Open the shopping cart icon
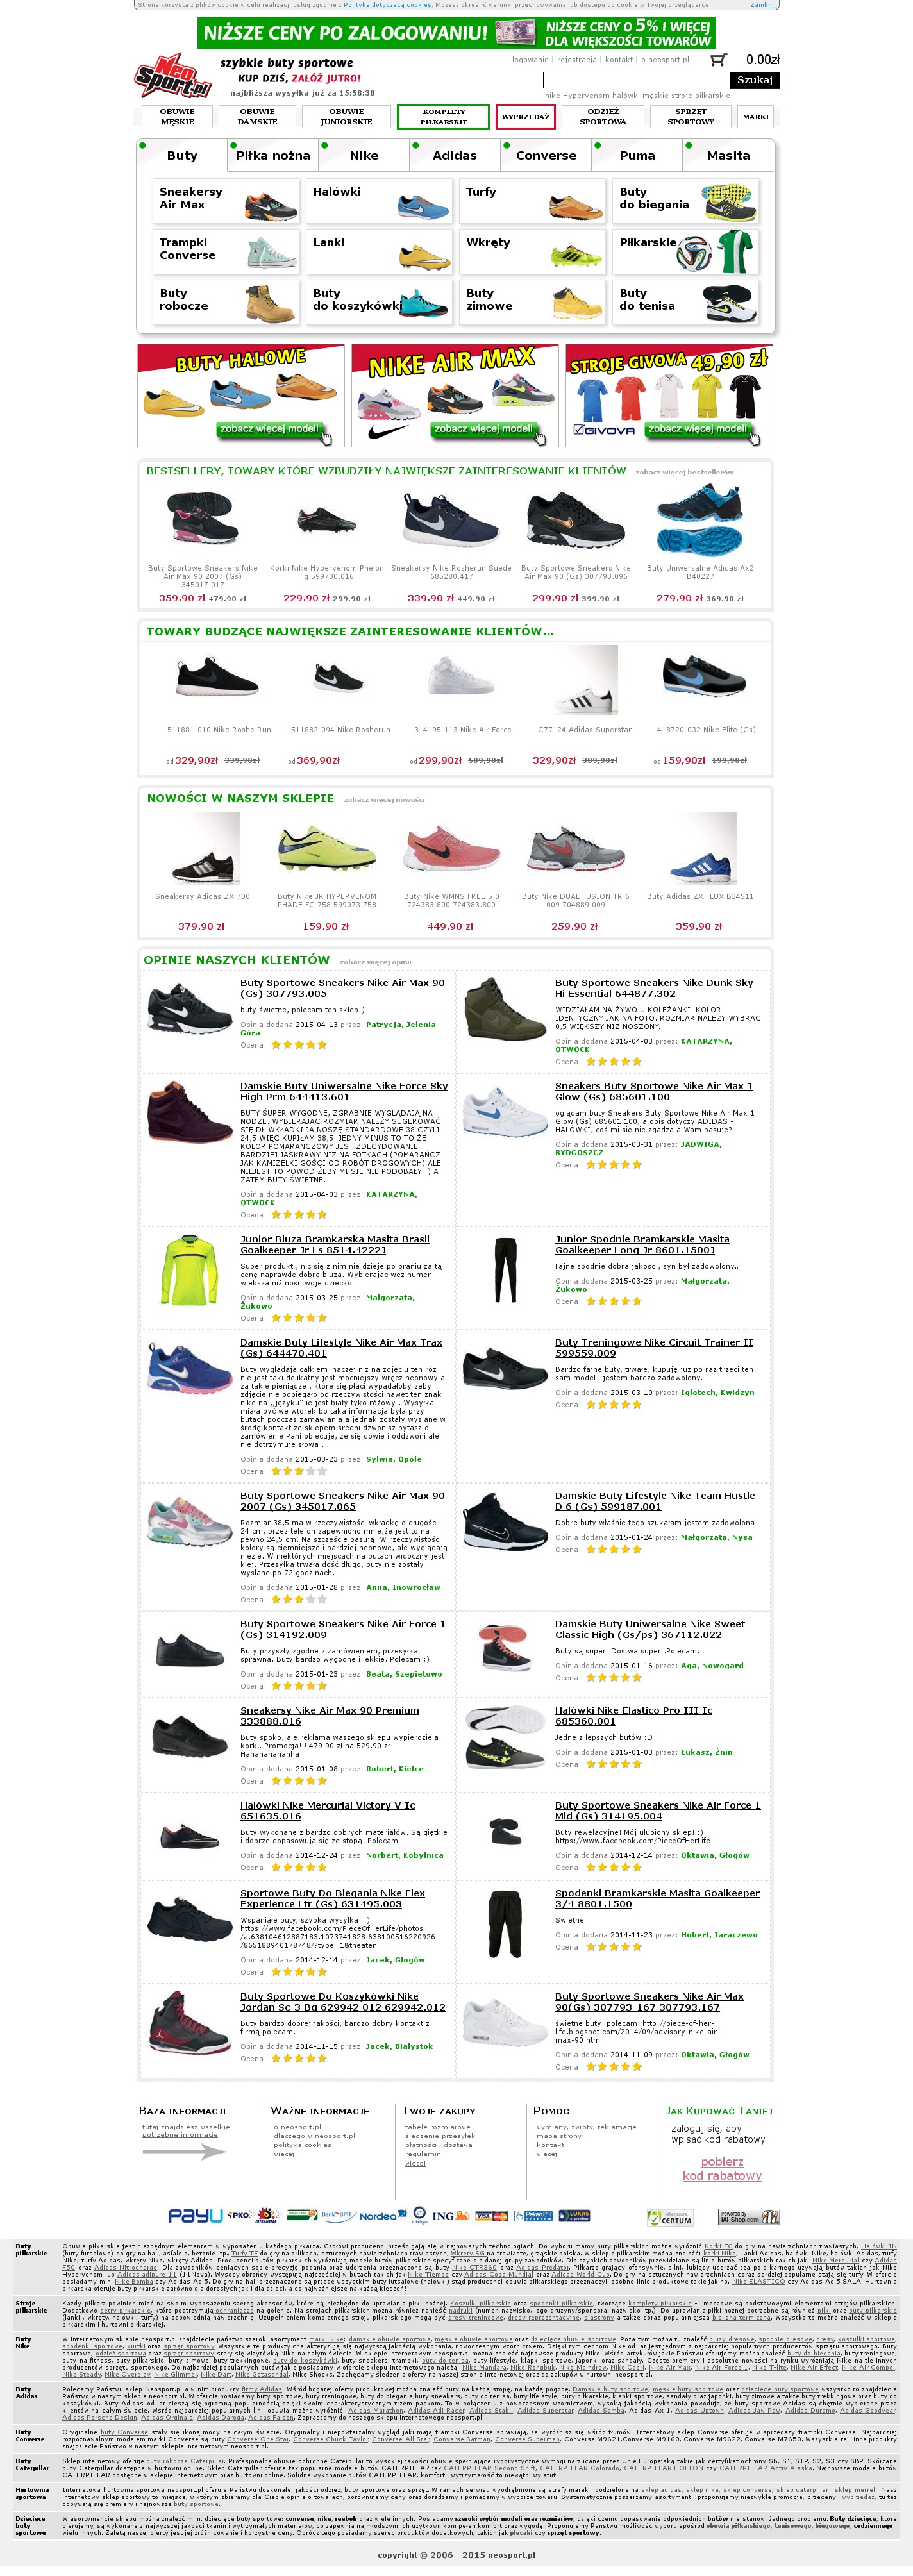913x2576 pixels. (718, 60)
